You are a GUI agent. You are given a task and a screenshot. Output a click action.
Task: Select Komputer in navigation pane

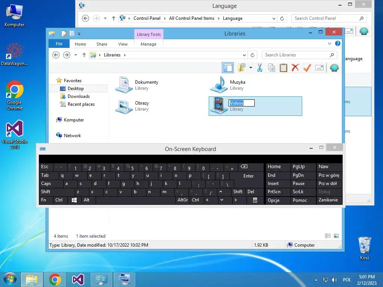point(74,120)
